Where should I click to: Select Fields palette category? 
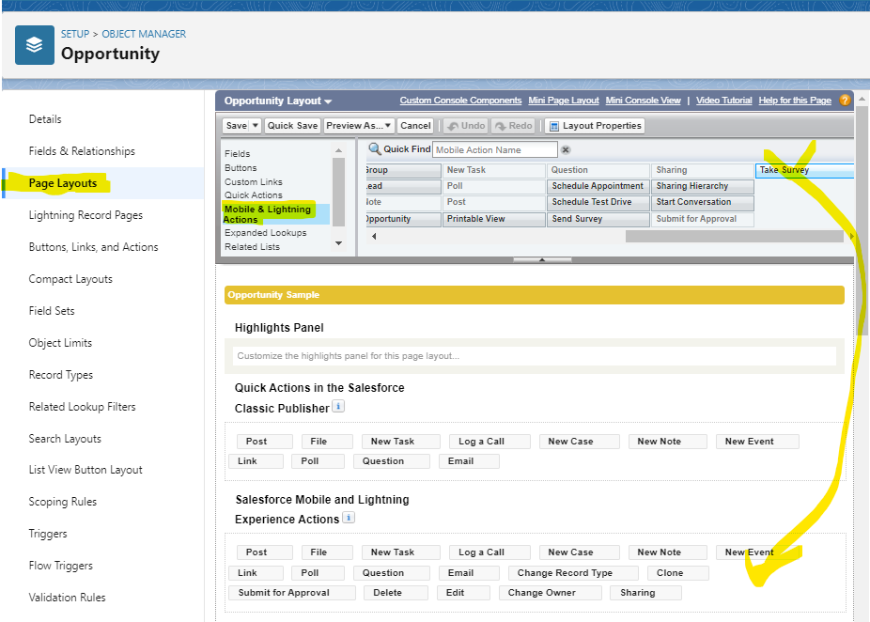238,154
